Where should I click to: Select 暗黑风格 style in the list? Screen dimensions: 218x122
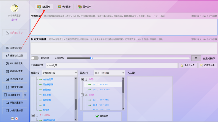click(x=47, y=100)
